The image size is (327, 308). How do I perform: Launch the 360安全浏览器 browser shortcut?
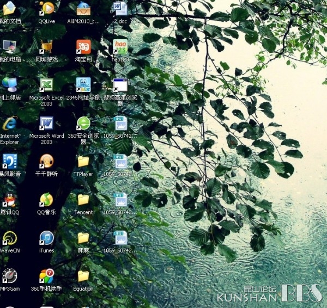[x=83, y=124]
